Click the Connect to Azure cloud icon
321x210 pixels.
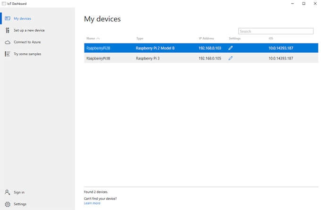8,42
